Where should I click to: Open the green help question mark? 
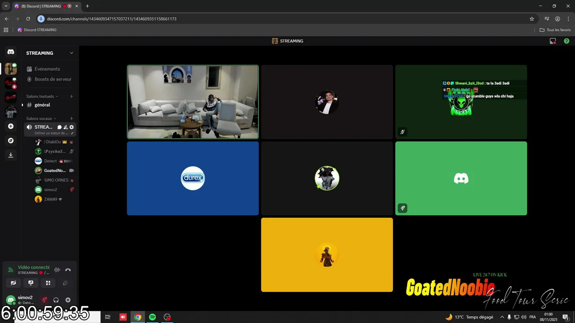(566, 41)
